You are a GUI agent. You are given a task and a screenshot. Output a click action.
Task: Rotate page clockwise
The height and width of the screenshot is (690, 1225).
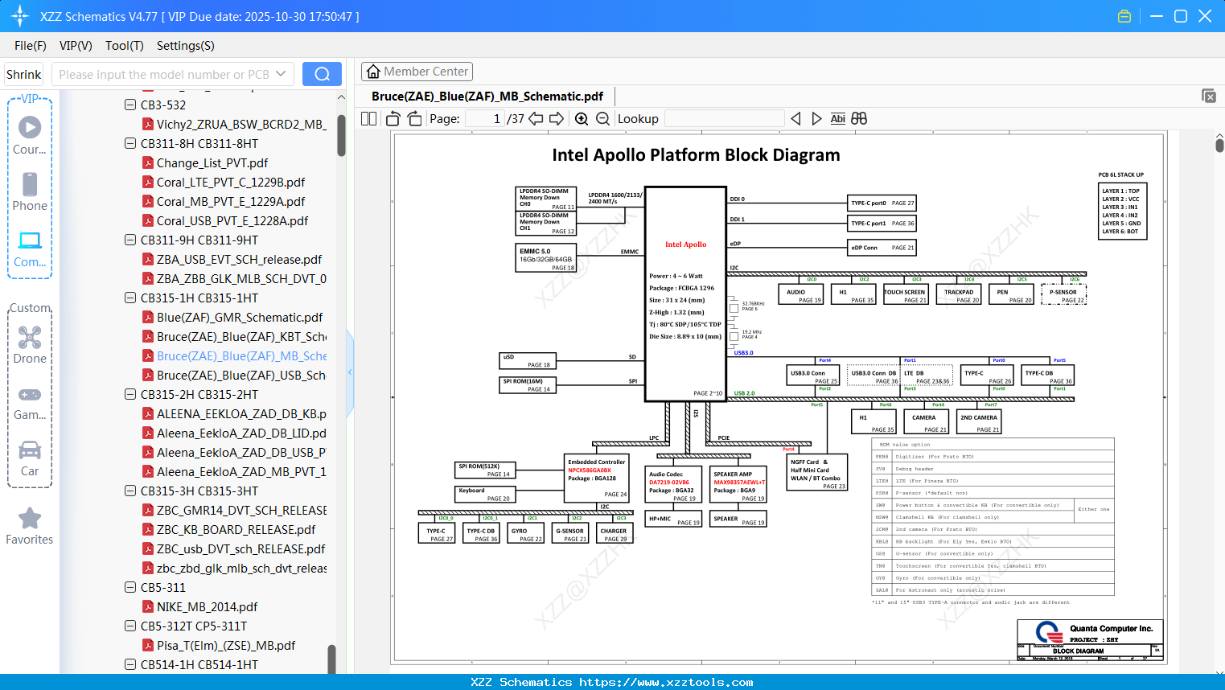tap(415, 119)
